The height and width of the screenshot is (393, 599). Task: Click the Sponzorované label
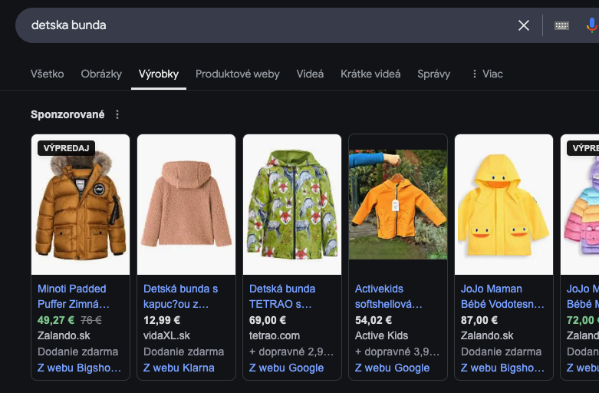(67, 114)
